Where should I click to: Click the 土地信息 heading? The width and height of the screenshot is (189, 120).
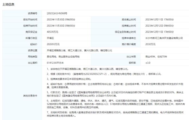(8, 5)
